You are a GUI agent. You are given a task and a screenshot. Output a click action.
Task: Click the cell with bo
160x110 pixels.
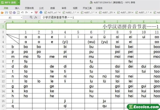(x=39, y=47)
